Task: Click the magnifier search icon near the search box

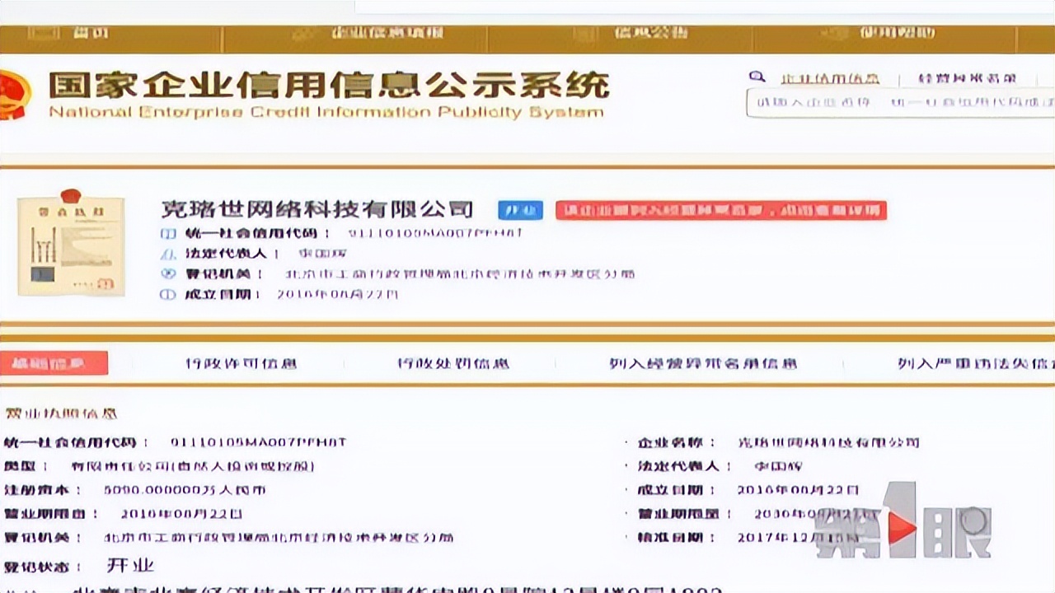Action: coord(757,76)
